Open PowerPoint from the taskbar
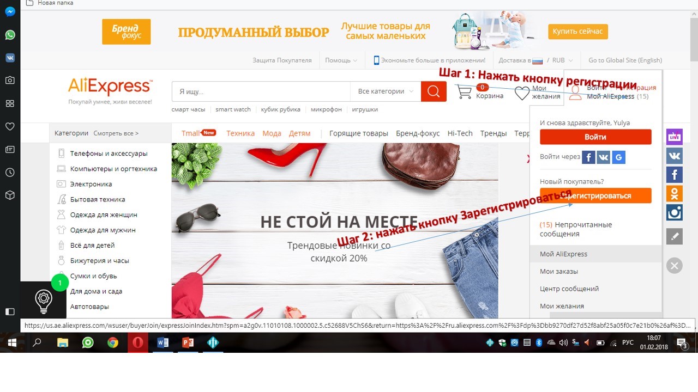Image resolution: width=698 pixels, height=392 pixels. click(188, 342)
